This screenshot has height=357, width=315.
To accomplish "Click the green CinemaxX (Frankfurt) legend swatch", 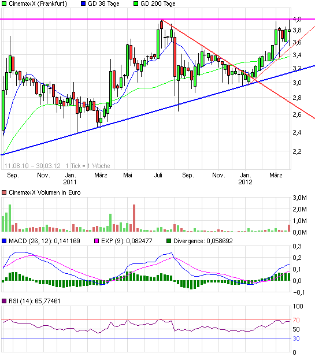I will tap(4, 3).
